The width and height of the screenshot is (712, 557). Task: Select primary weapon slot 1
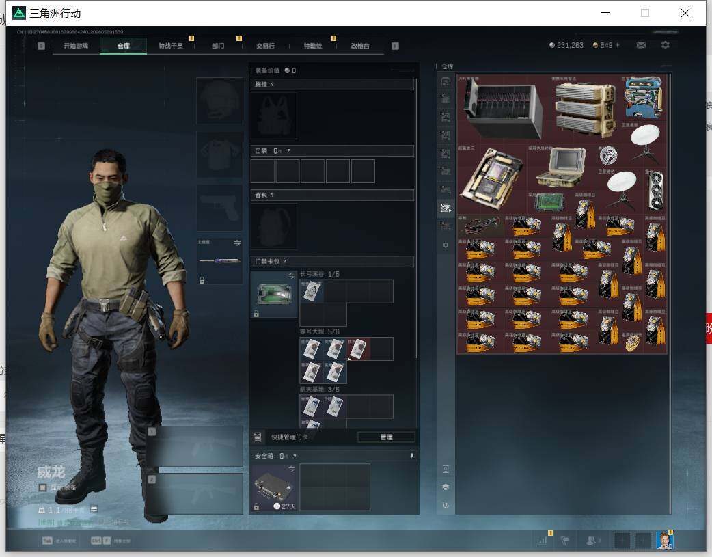coord(194,446)
